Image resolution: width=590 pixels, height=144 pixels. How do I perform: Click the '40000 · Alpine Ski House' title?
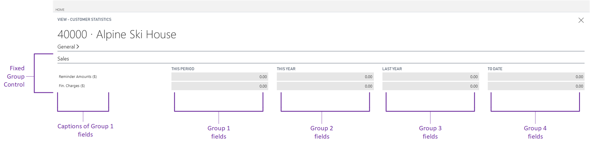tap(117, 35)
